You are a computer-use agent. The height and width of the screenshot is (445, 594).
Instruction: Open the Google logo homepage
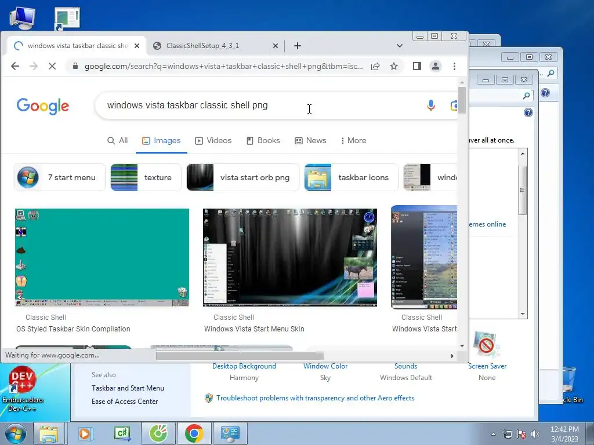coord(43,106)
